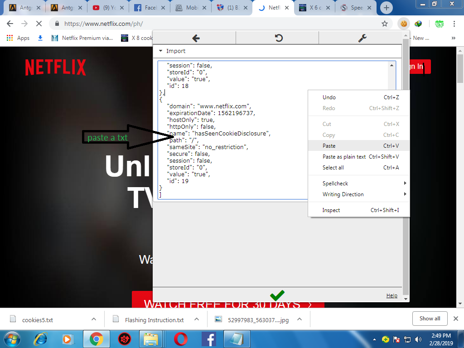Image resolution: width=464 pixels, height=348 pixels.
Task: Bookmark this page with the star icon
Action: (x=384, y=24)
